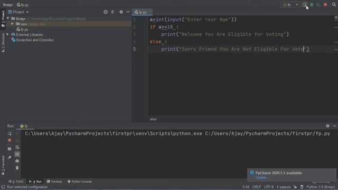Click the 5:54 line-column indicator
The width and height of the screenshot is (338, 190).
[x=246, y=187]
